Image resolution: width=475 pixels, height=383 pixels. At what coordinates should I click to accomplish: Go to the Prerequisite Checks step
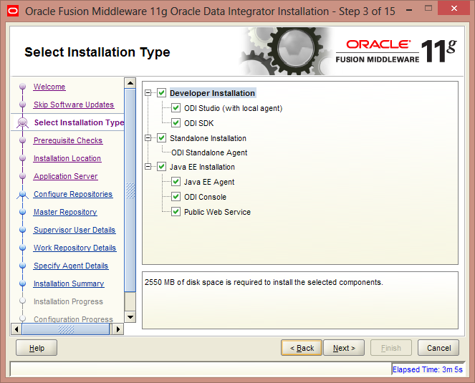(x=68, y=140)
